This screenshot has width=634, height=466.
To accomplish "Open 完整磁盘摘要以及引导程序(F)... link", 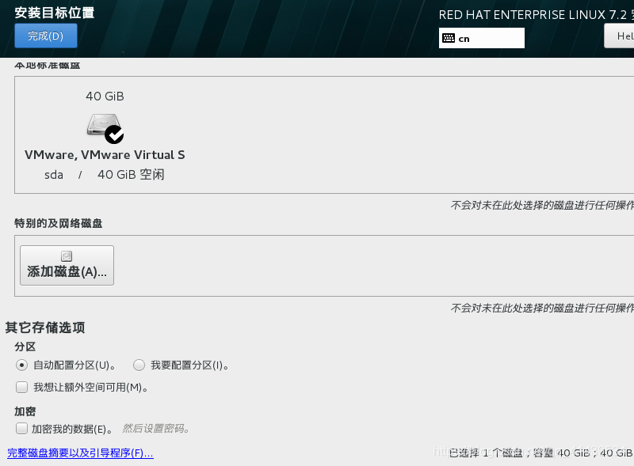I will tap(81, 453).
